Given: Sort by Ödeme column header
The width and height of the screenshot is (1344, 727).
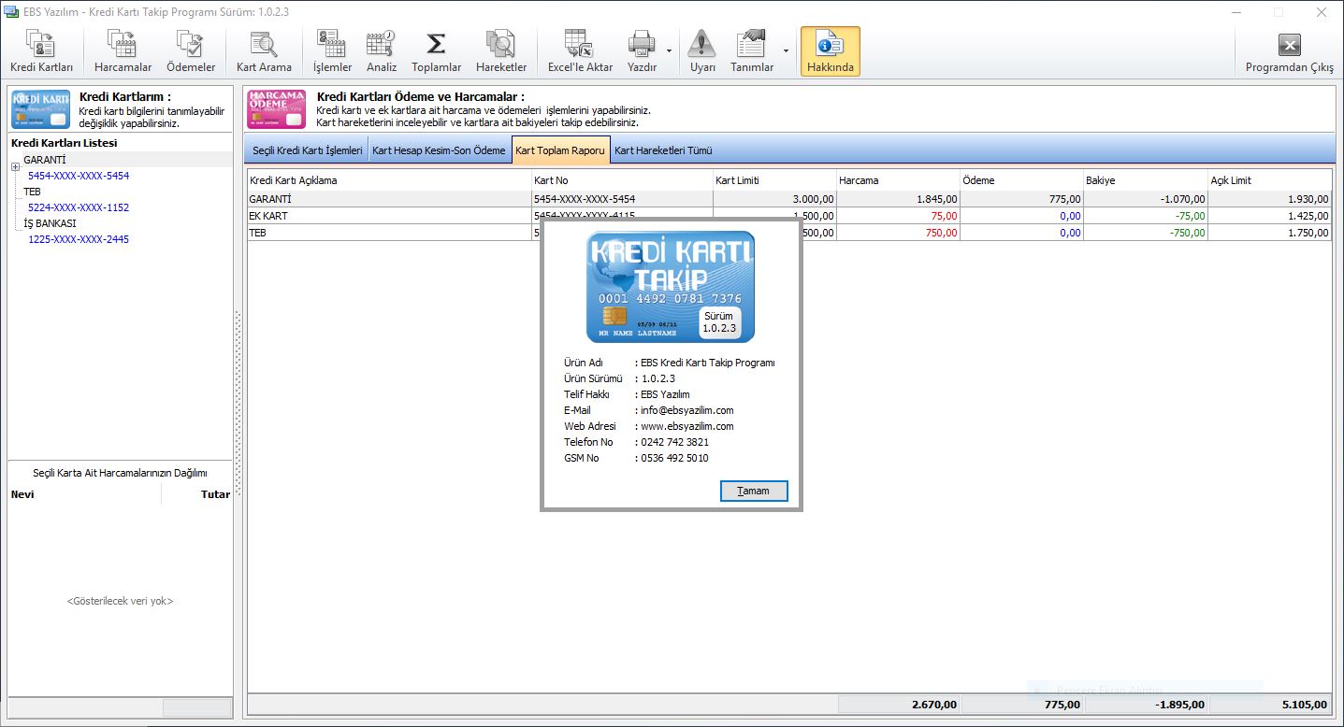Looking at the screenshot, I should 1021,180.
